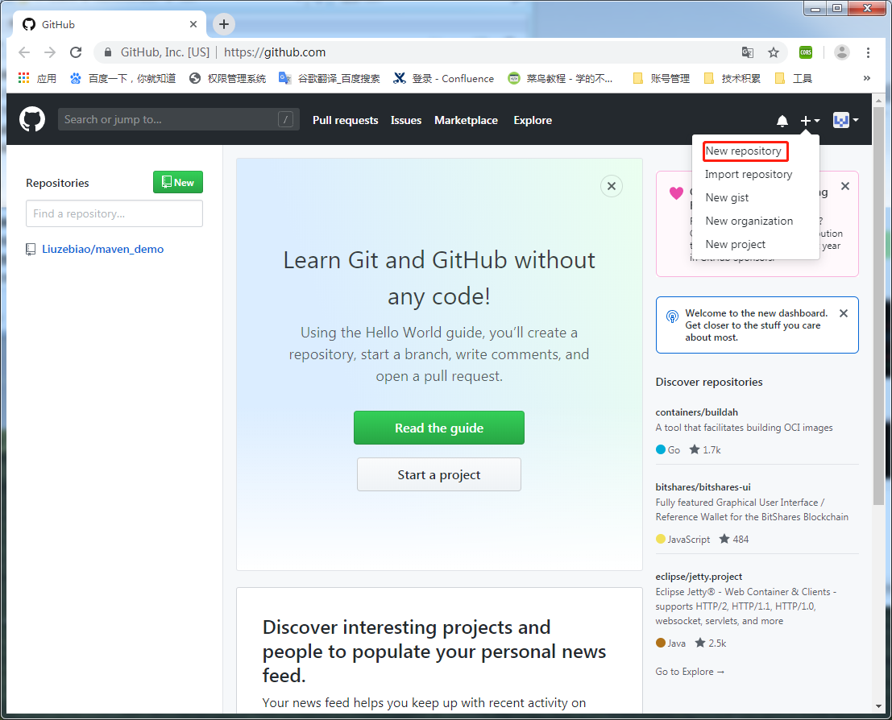This screenshot has width=892, height=720.
Task: Choose New gist from the menu
Action: click(x=727, y=197)
